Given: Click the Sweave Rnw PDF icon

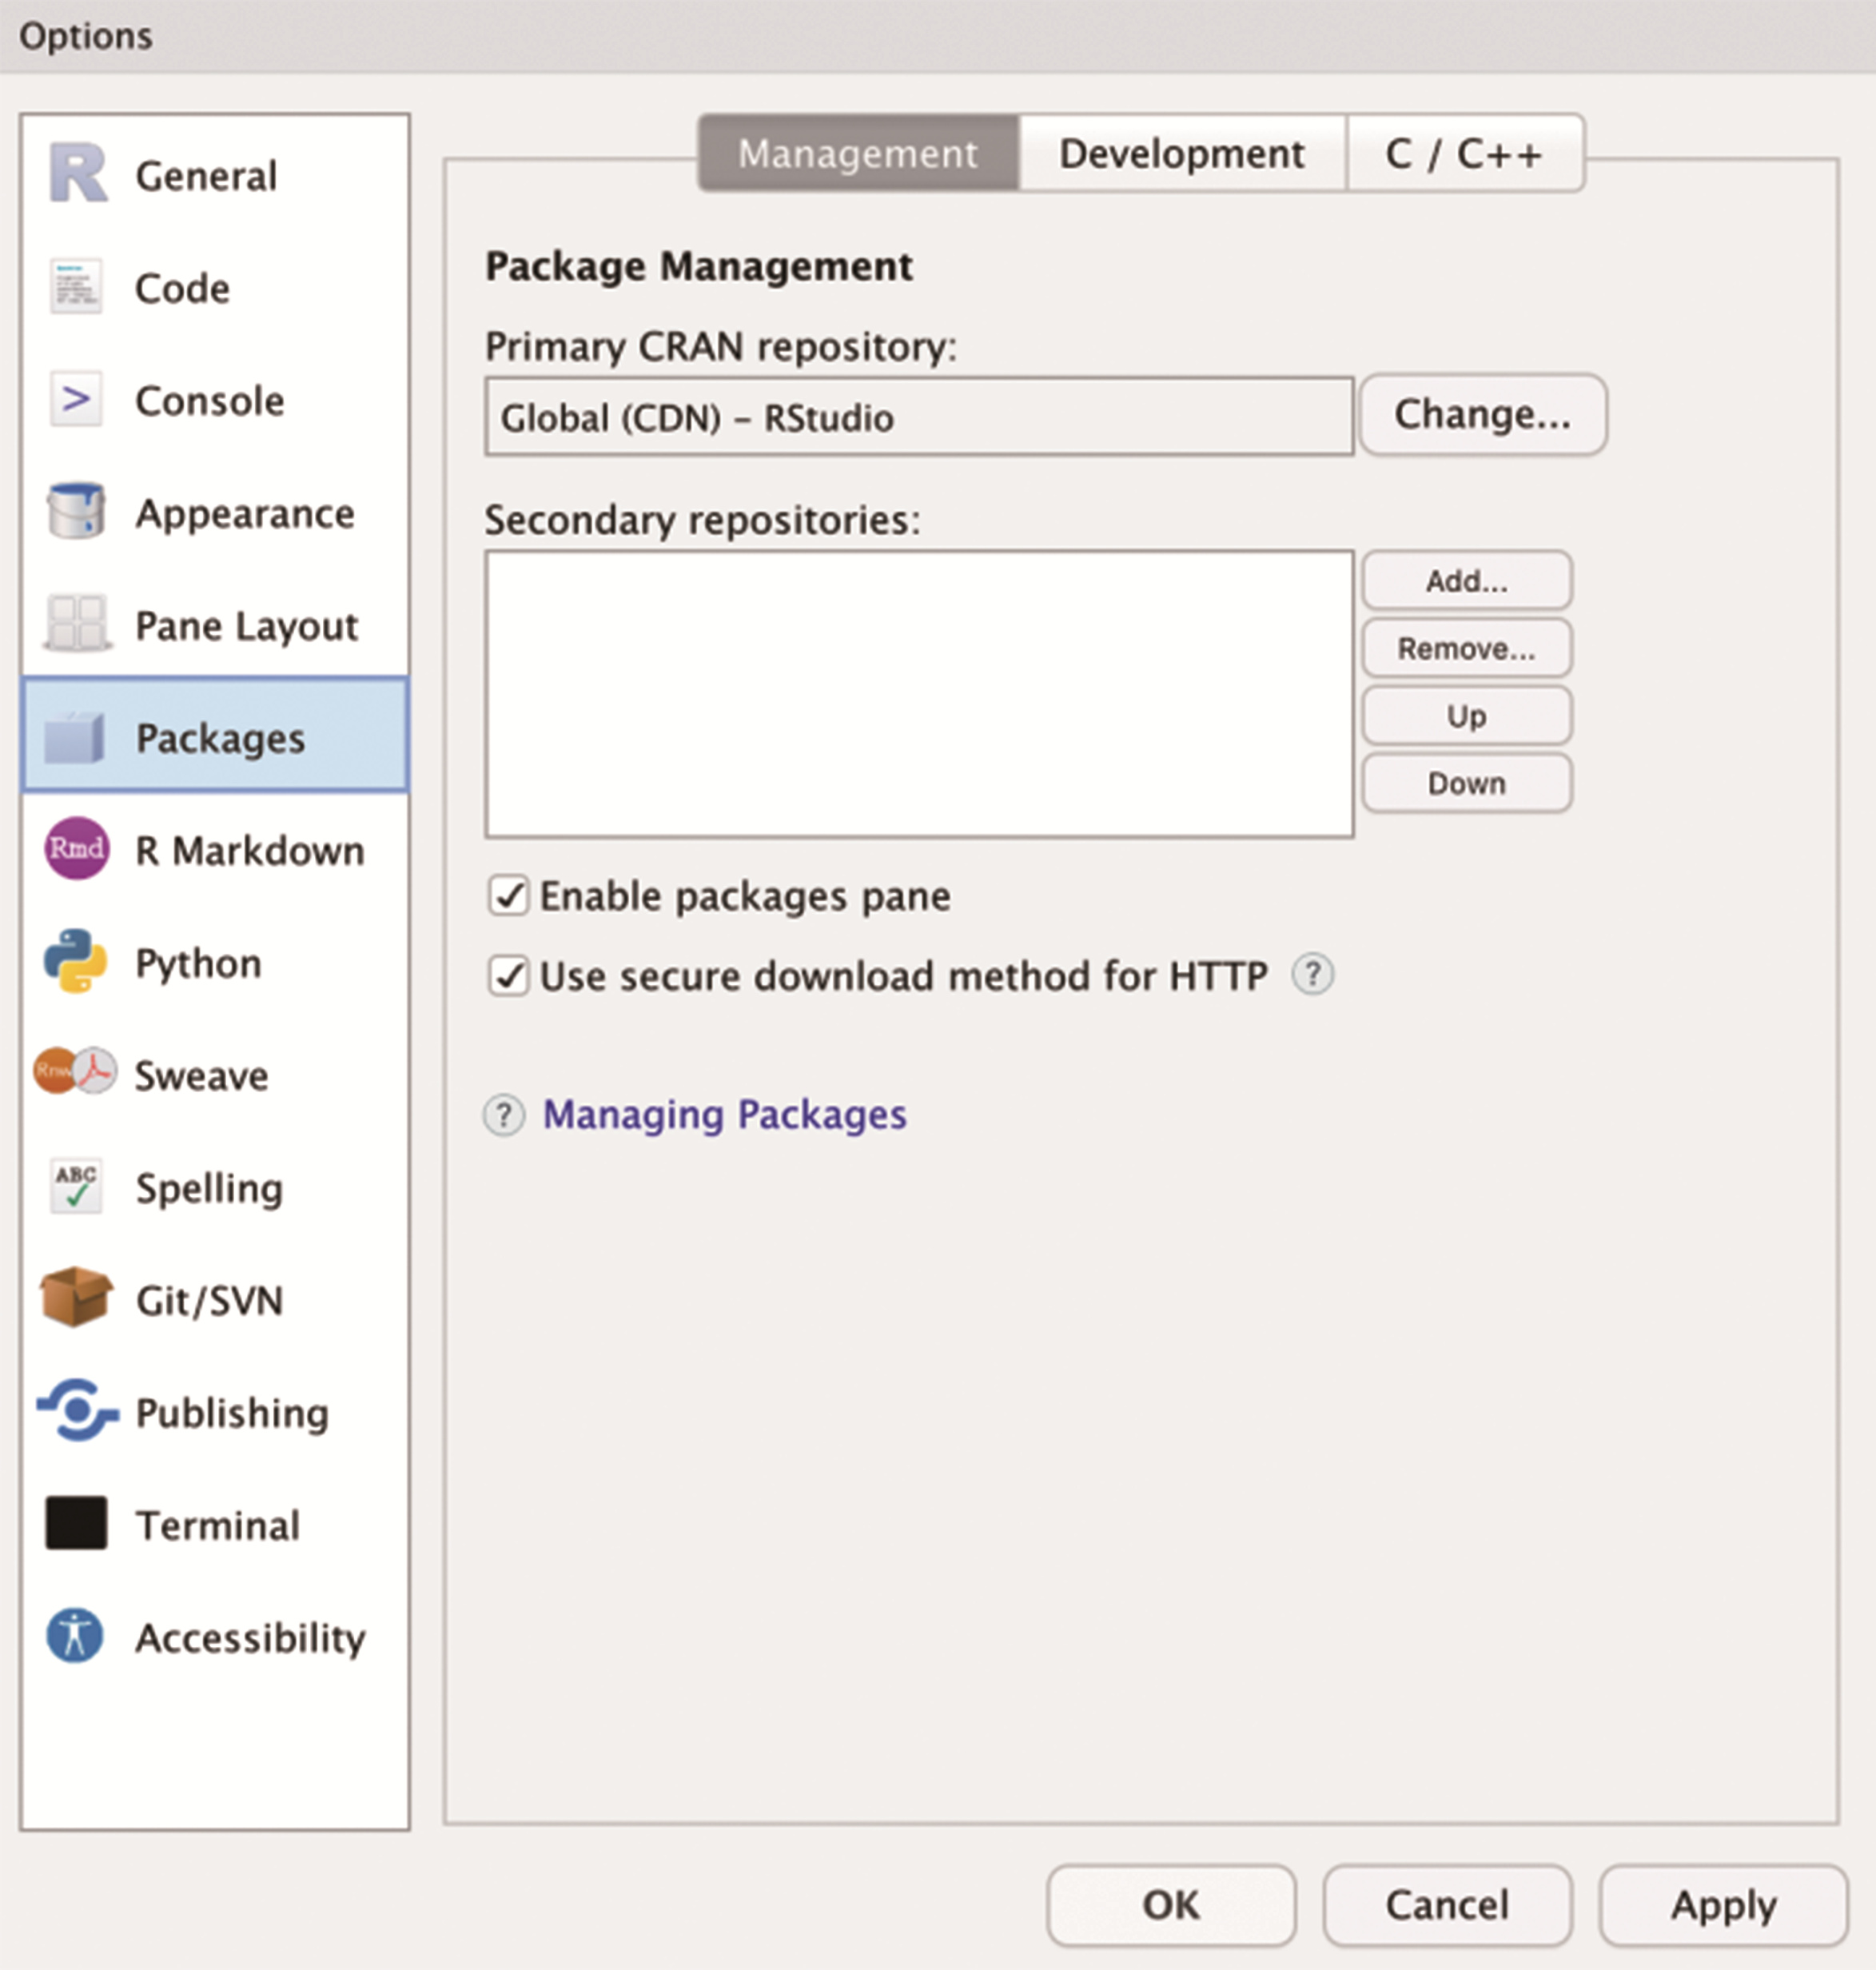Looking at the screenshot, I should click(76, 1071).
